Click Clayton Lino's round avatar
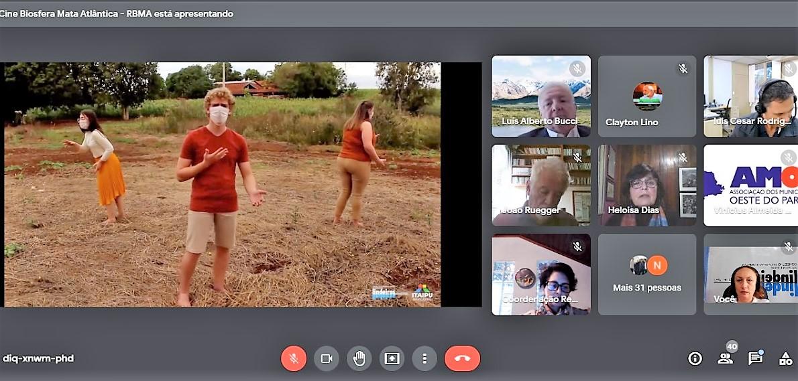Image resolution: width=798 pixels, height=381 pixels. [x=647, y=96]
